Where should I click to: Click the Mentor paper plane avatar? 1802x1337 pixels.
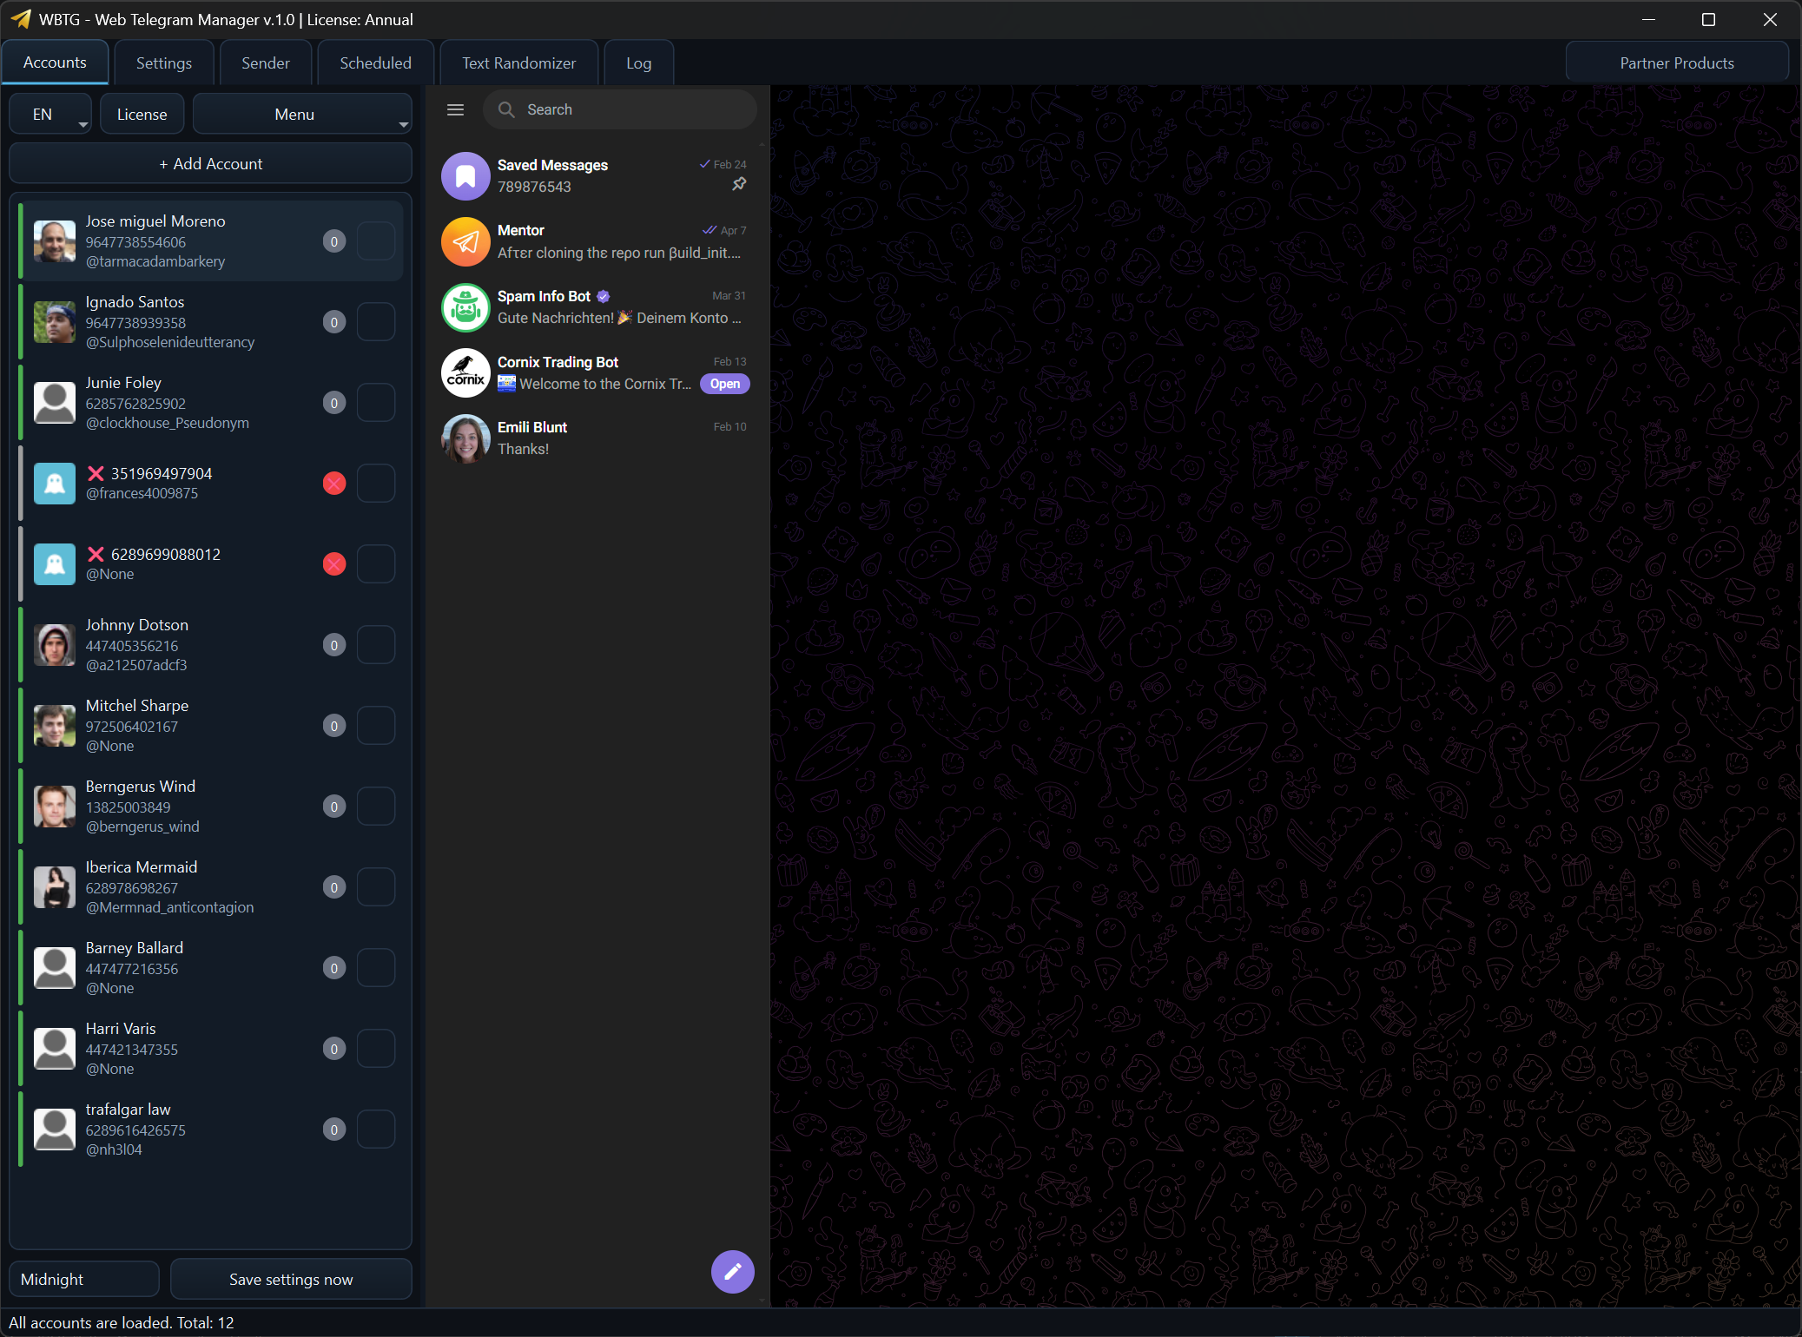465,241
